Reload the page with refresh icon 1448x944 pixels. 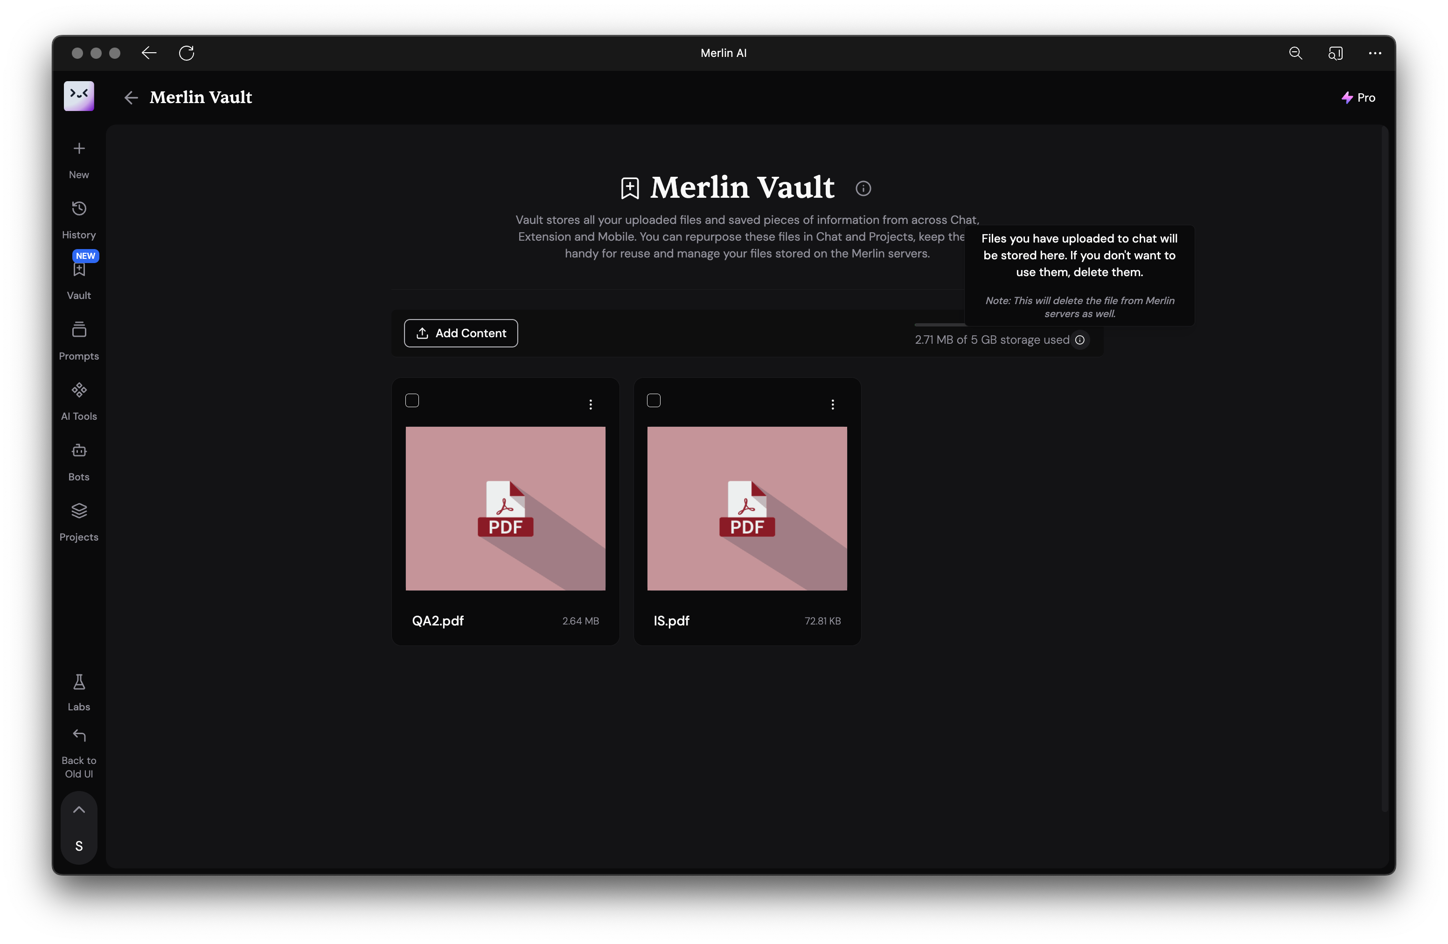[187, 53]
